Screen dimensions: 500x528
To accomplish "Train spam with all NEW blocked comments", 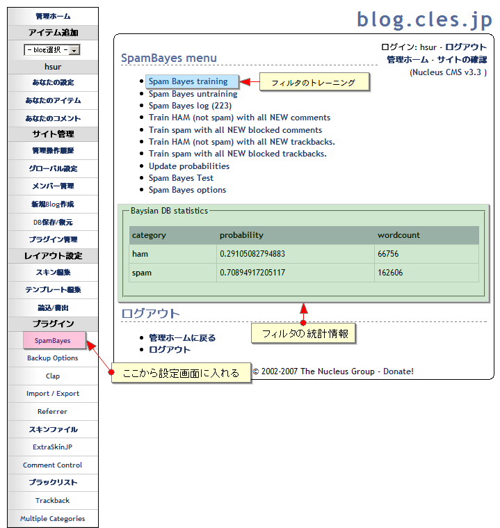I will [235, 130].
